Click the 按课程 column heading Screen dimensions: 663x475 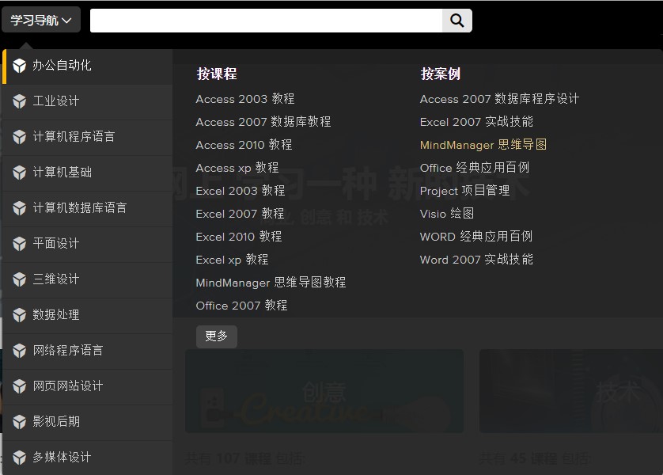pos(217,74)
